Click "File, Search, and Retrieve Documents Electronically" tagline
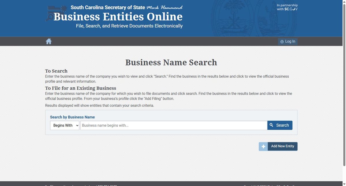This screenshot has width=346, height=186. (x=129, y=26)
